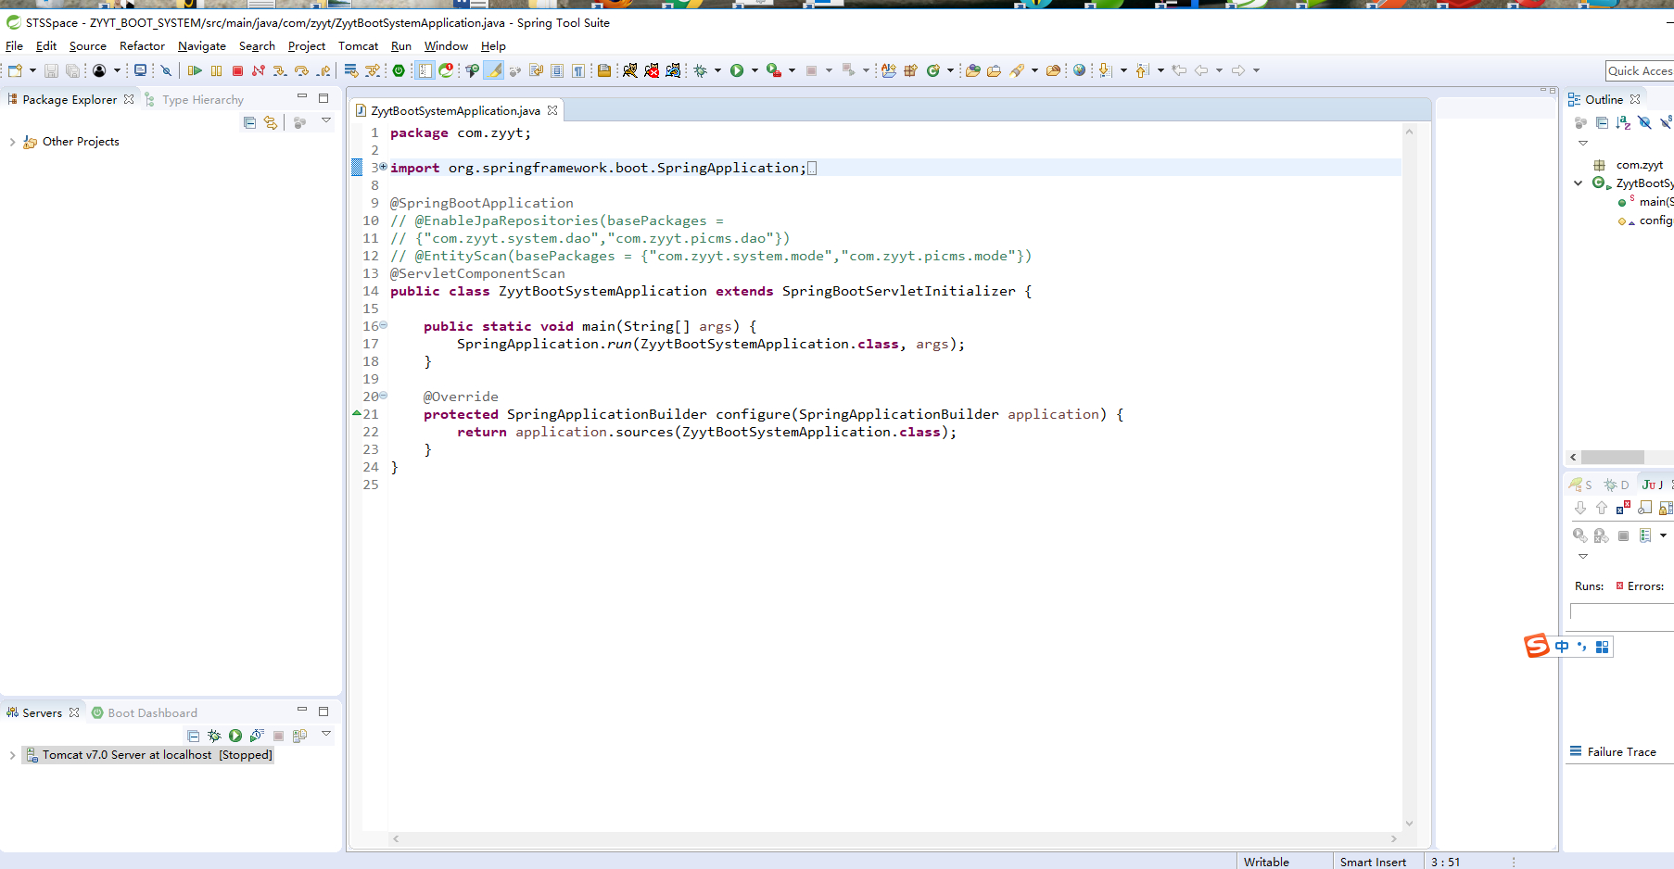Click the Step Into icon
The image size is (1674, 869).
280,70
